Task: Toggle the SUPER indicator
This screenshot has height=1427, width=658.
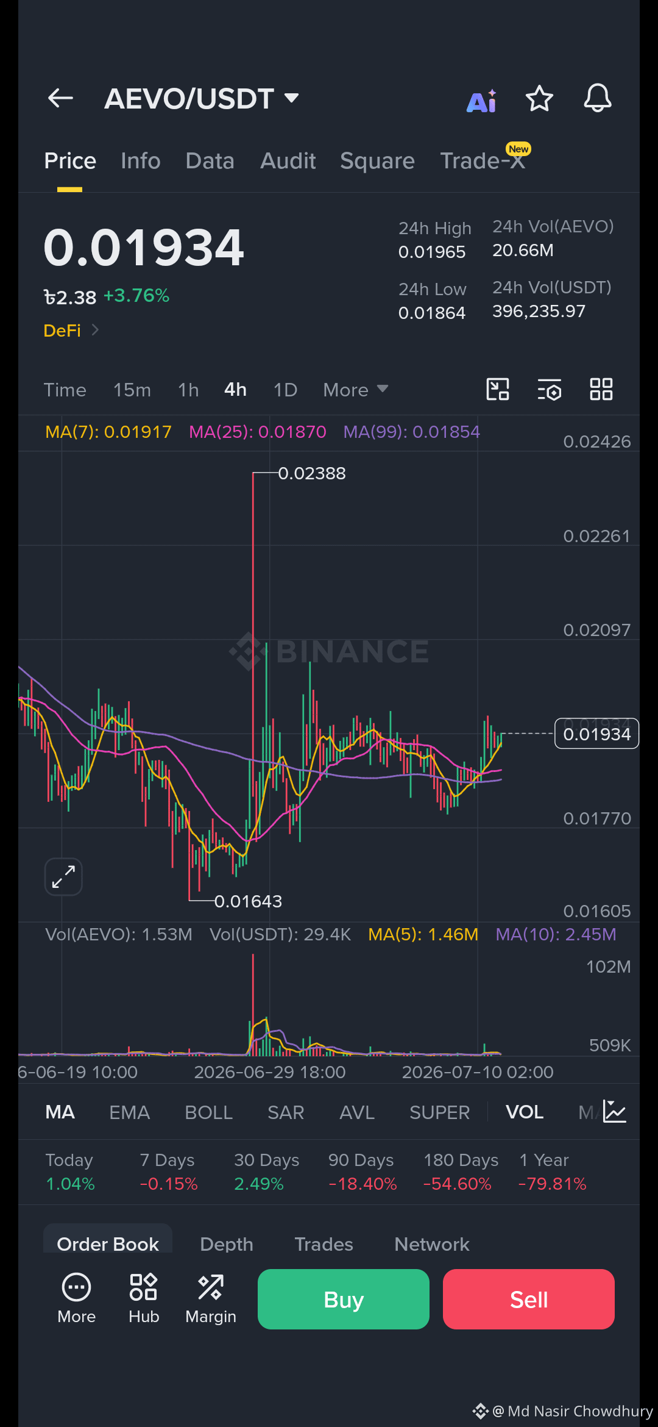Action: pyautogui.click(x=440, y=1112)
